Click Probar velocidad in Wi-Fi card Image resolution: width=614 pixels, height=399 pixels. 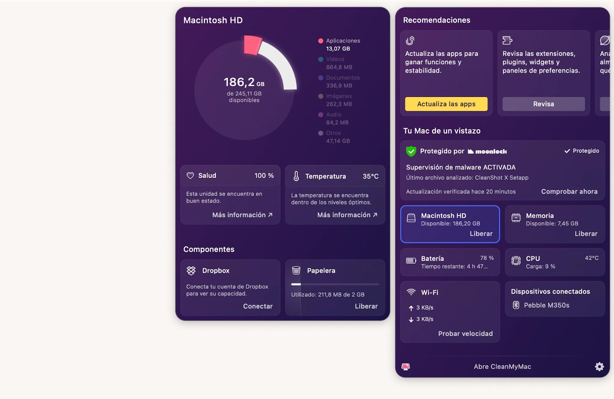coord(465,334)
